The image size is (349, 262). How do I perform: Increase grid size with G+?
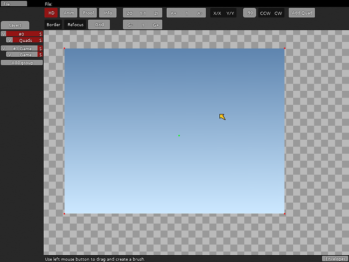click(156, 25)
